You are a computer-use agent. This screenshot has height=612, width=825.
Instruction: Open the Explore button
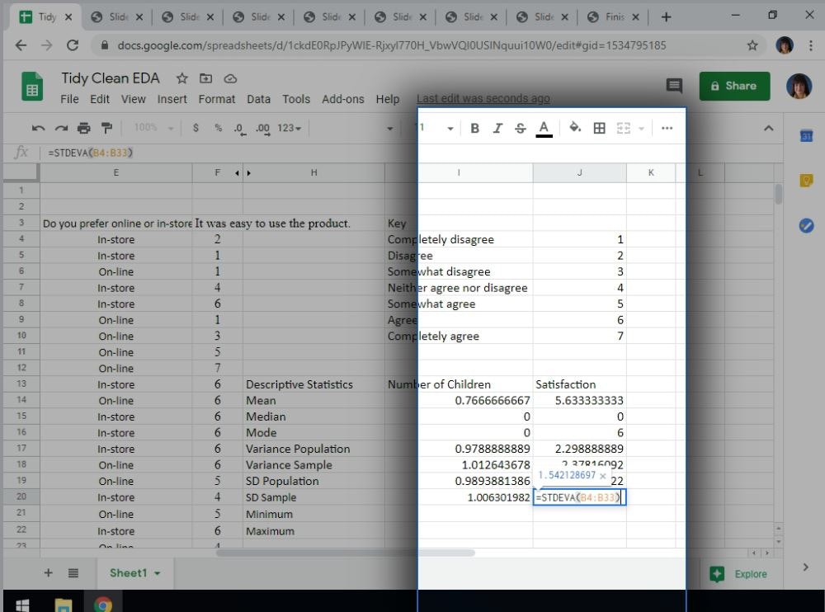(x=739, y=574)
